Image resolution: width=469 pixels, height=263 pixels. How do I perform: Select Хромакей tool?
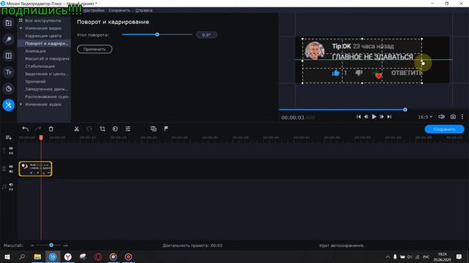[35, 81]
